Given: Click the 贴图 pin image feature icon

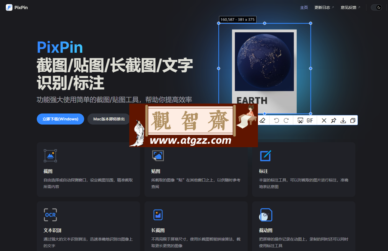Looking at the screenshot, I should (158, 156).
